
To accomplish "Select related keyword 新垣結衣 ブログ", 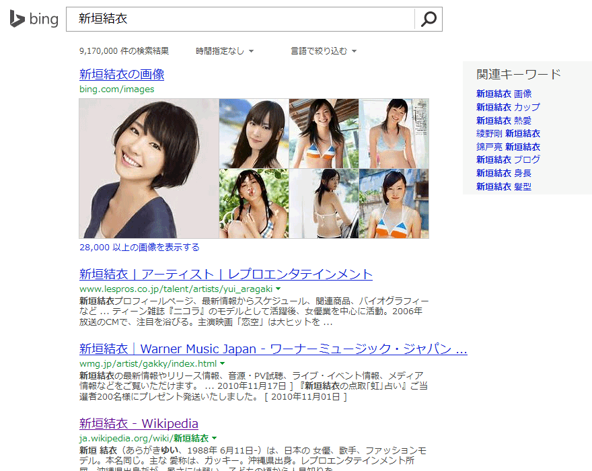I will coord(508,159).
